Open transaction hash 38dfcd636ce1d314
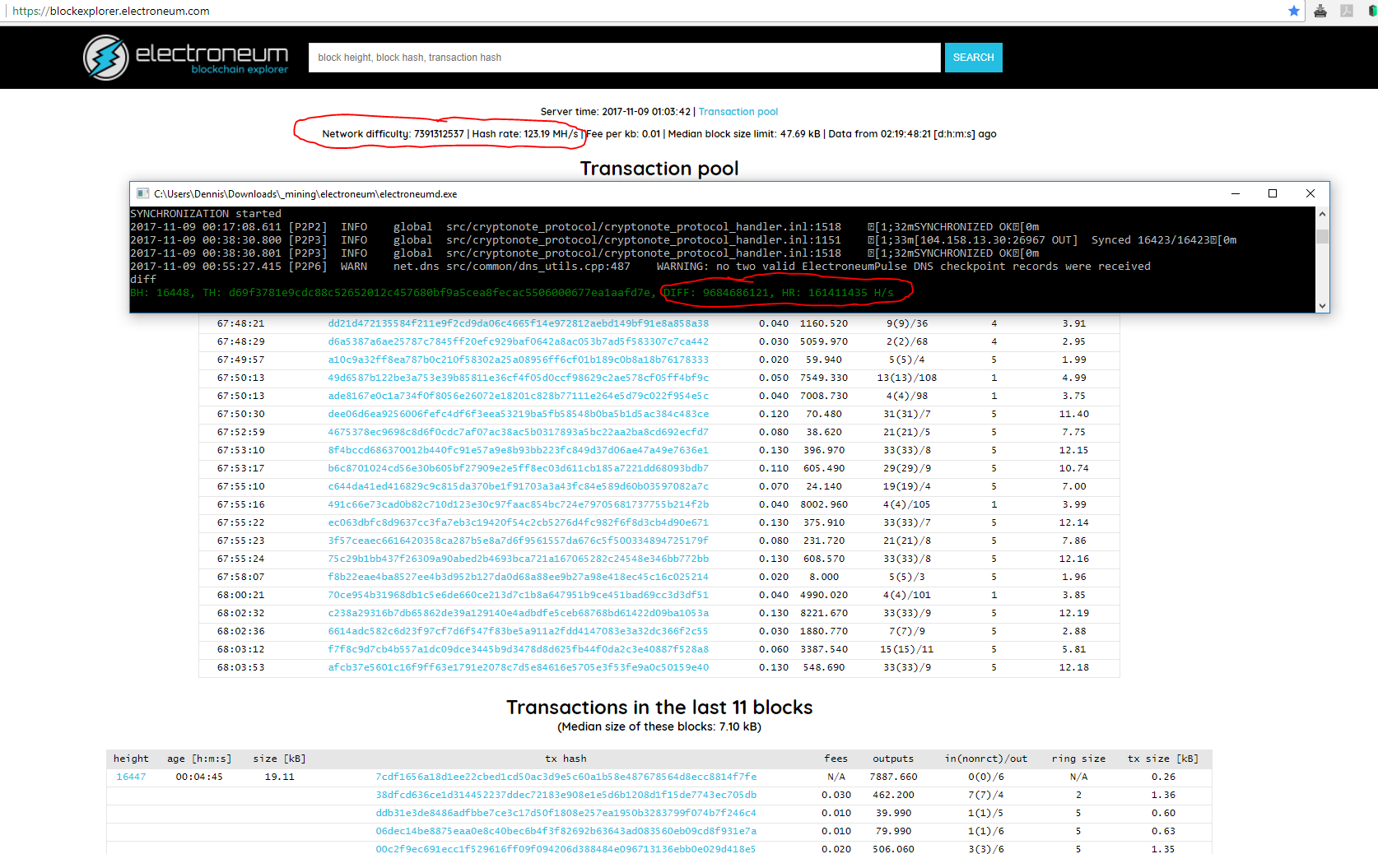Screen dimensions: 1378x854 tap(566, 795)
